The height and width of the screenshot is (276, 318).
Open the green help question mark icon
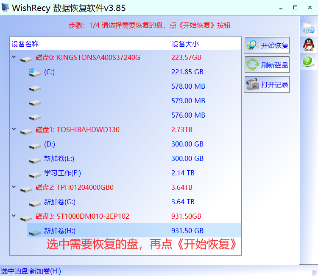[x=308, y=61]
